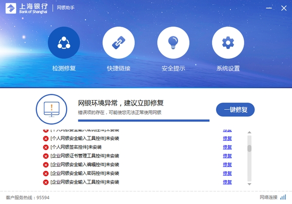
Task: Click 修复 link for 个人网银签名控件
Action: (x=227, y=147)
